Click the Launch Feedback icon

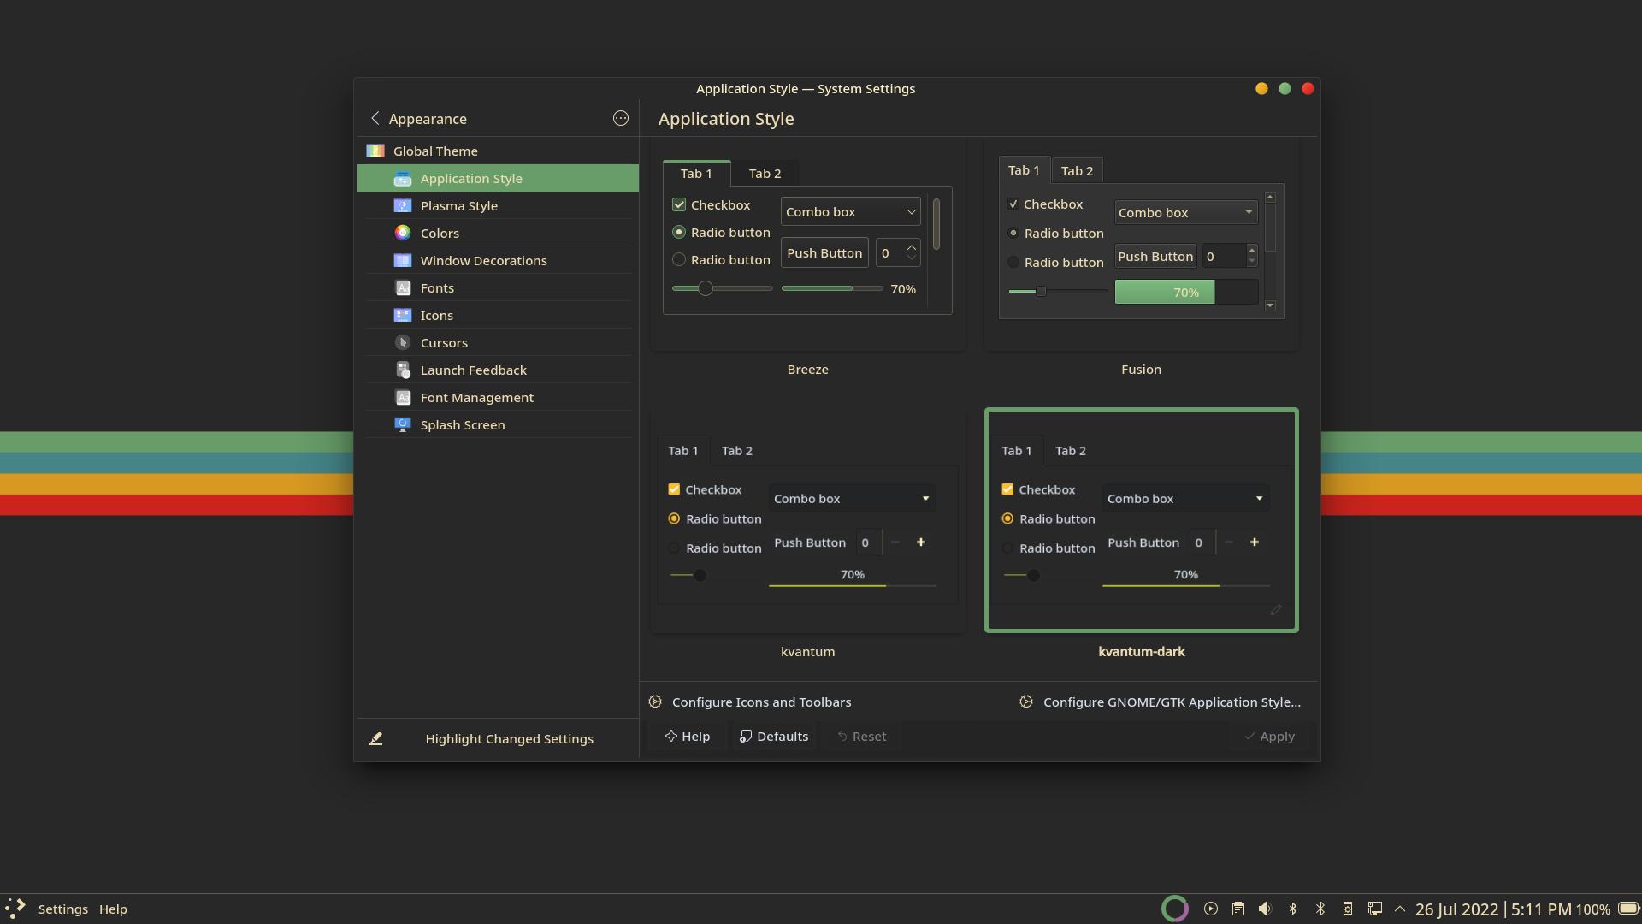(403, 370)
